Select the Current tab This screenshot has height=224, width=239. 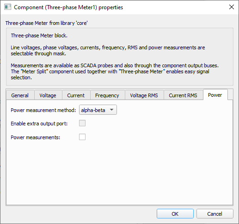click(x=76, y=95)
